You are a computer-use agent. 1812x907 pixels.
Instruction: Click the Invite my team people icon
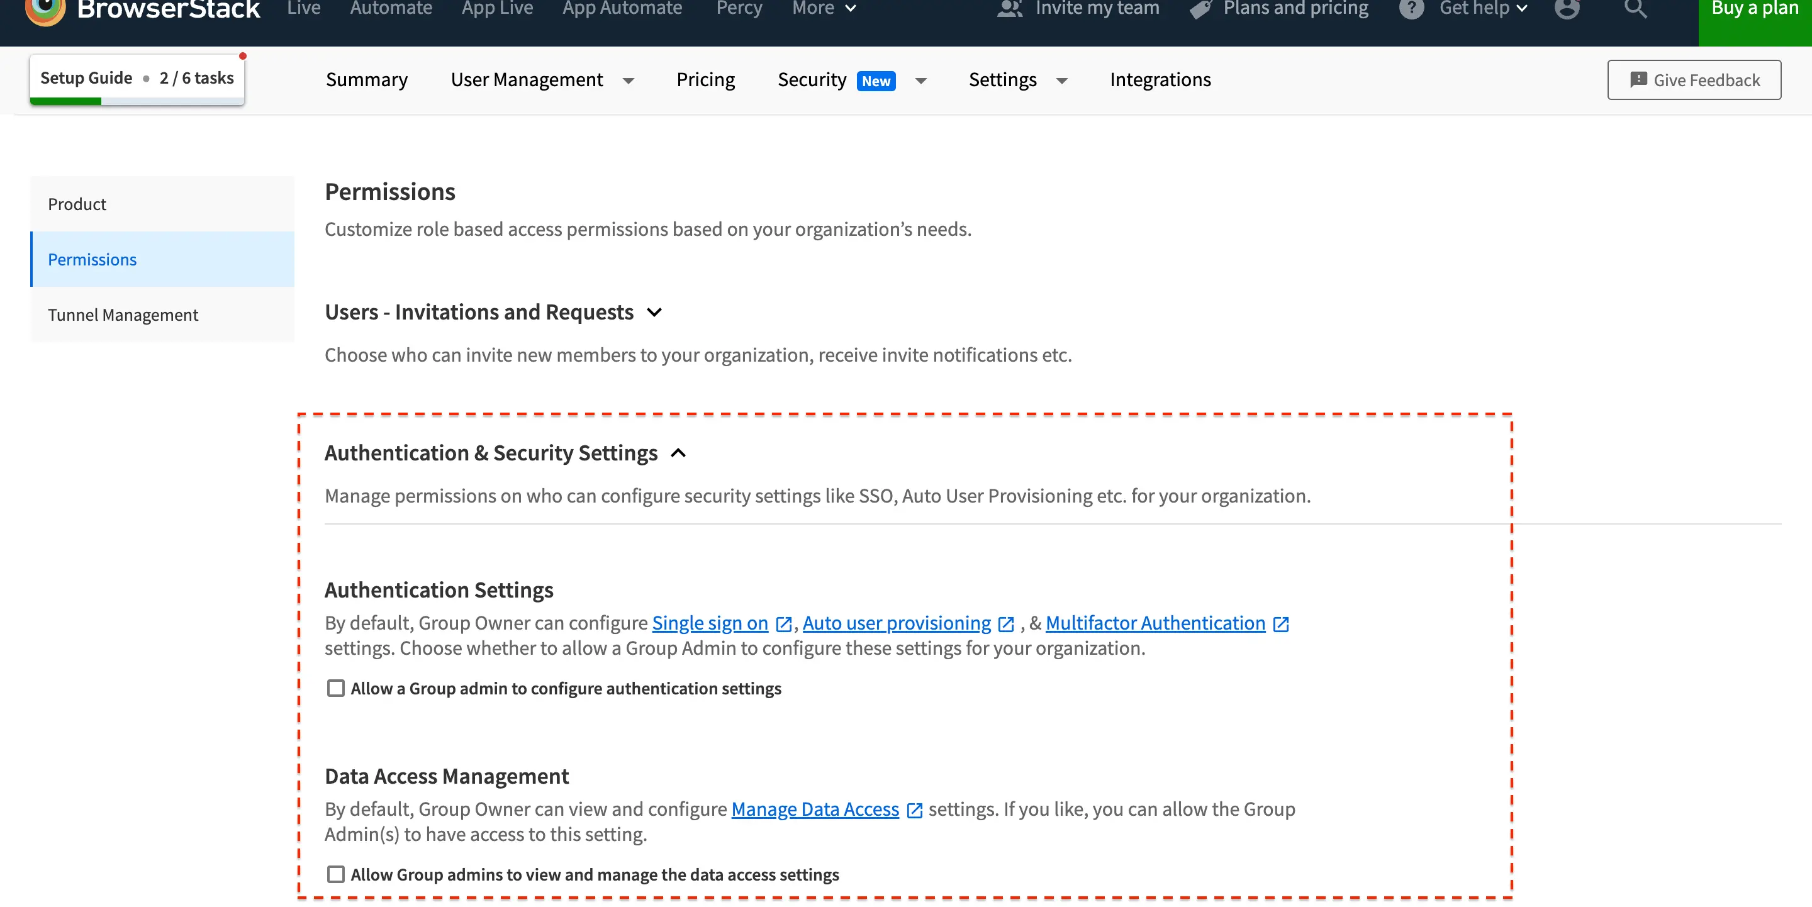[x=1009, y=8]
